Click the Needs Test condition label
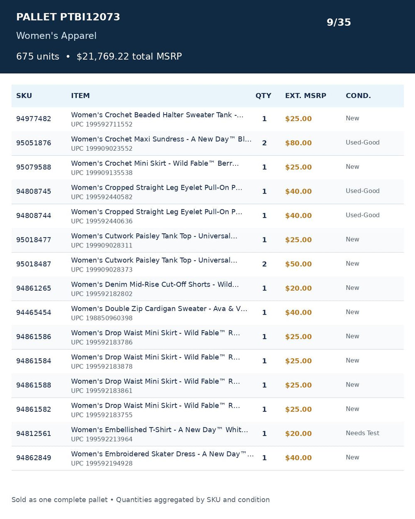 pyautogui.click(x=362, y=433)
